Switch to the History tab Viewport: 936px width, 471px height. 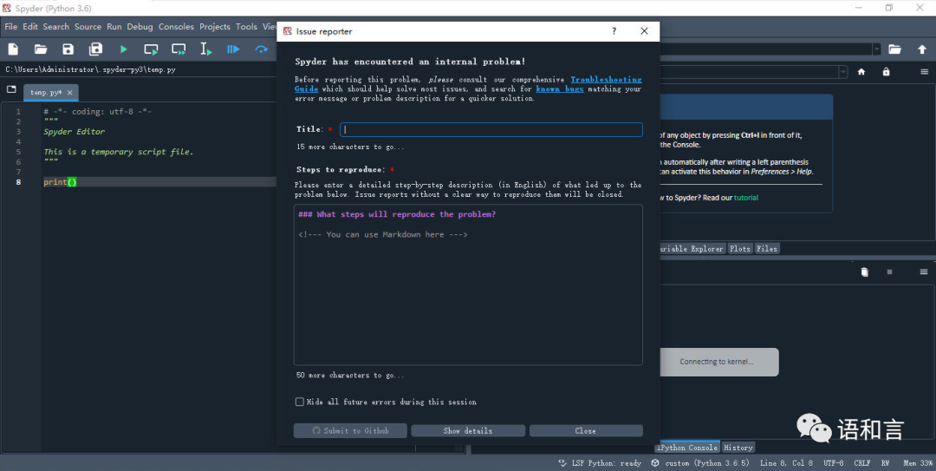click(738, 447)
